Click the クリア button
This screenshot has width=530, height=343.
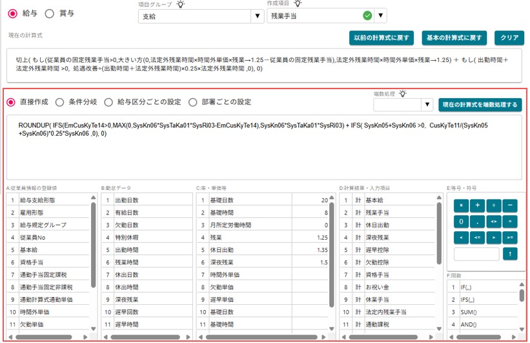coord(509,38)
